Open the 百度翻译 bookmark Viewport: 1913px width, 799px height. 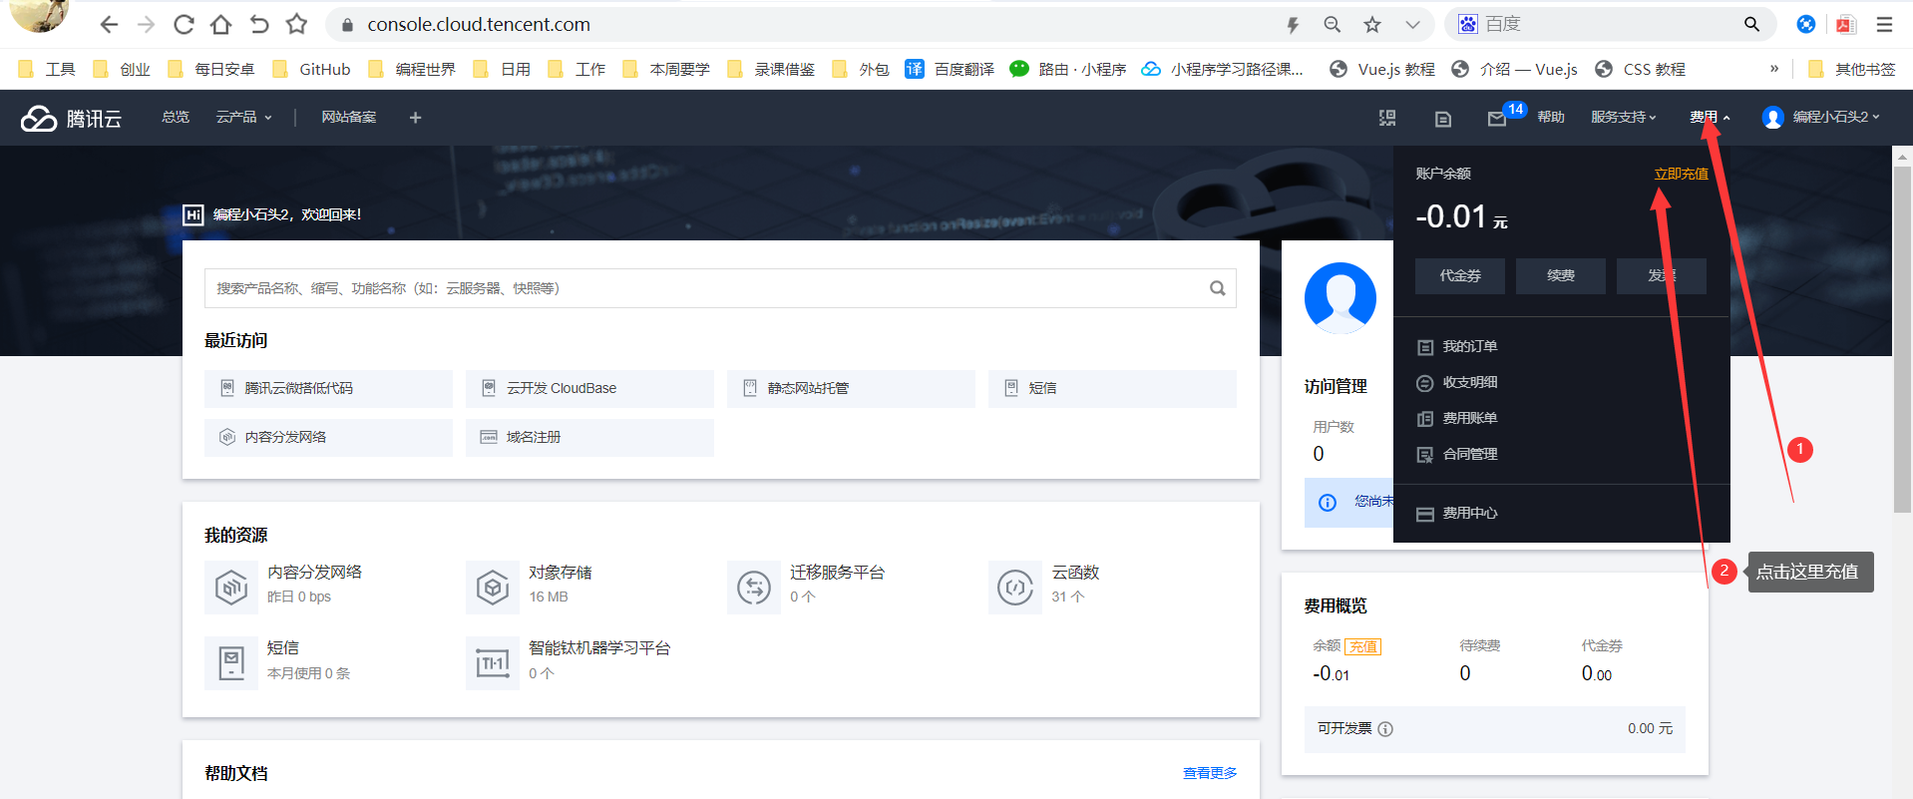click(x=950, y=69)
